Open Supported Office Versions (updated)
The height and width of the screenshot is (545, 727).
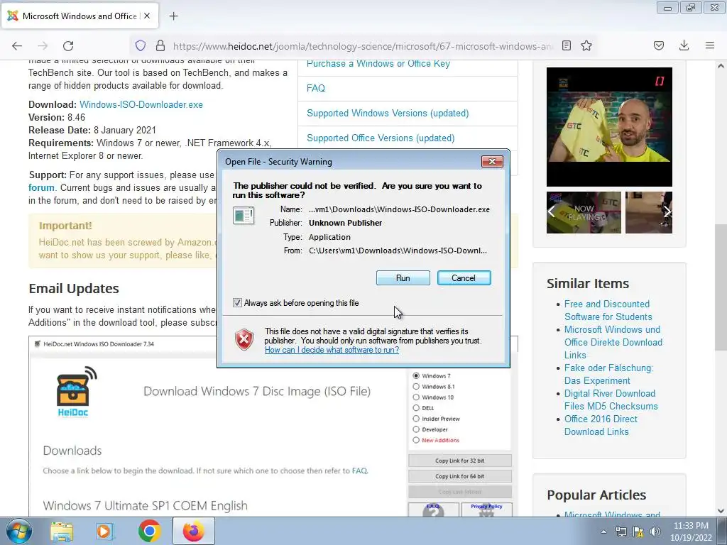pyautogui.click(x=381, y=138)
